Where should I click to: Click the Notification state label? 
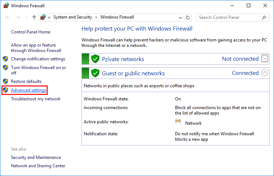(x=101, y=134)
